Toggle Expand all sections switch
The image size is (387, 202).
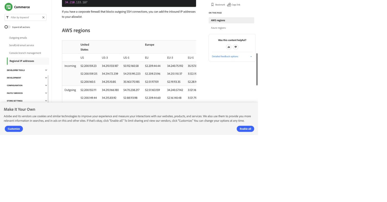[x=7, y=27]
